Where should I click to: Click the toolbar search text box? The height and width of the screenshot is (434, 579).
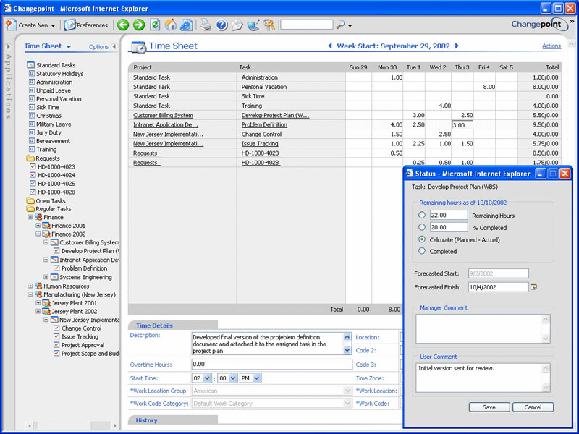(x=306, y=25)
